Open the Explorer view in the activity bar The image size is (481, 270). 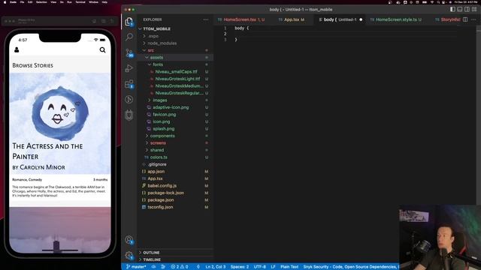coord(129,22)
